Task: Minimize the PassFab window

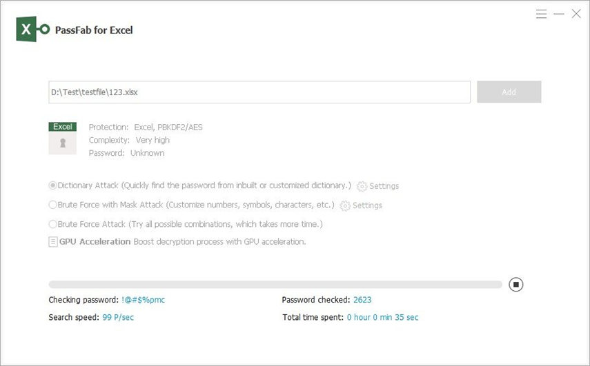Action: point(559,14)
